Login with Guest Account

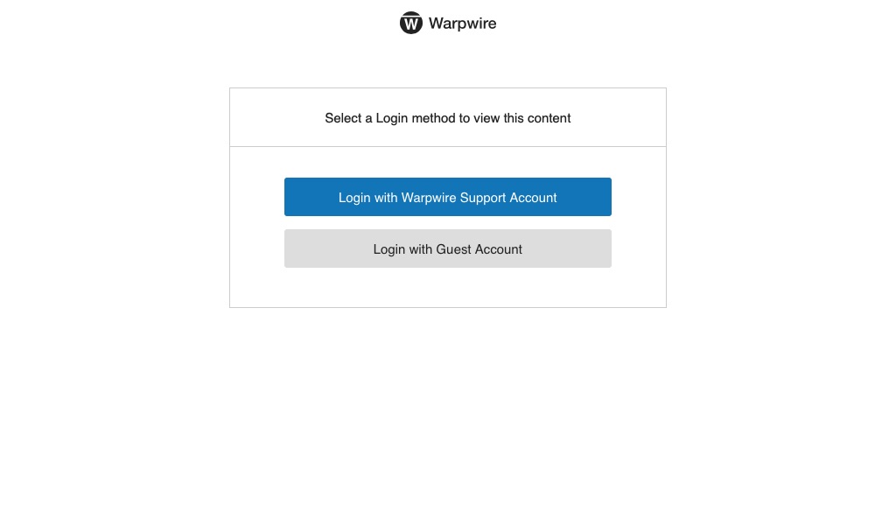pyautogui.click(x=447, y=248)
